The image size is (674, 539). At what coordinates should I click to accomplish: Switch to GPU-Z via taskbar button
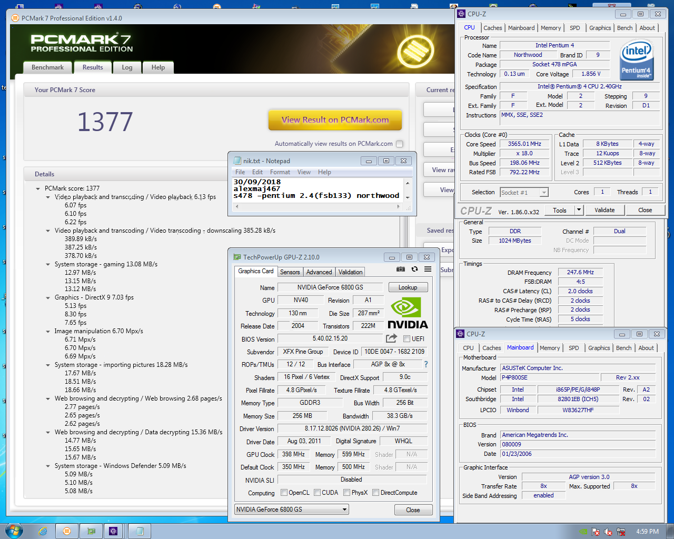(x=91, y=531)
